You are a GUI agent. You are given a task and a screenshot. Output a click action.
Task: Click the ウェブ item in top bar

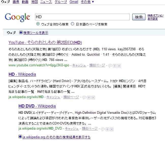point(5,2)
